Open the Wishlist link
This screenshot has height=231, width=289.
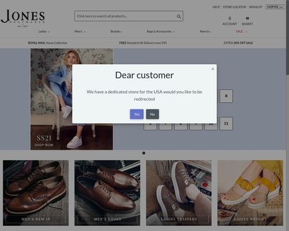coord(256,7)
